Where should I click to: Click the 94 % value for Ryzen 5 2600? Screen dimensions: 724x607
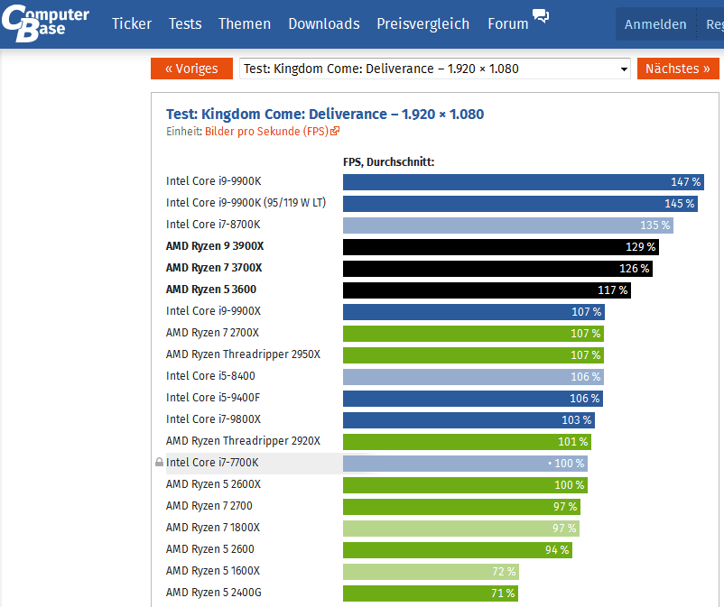click(x=557, y=550)
